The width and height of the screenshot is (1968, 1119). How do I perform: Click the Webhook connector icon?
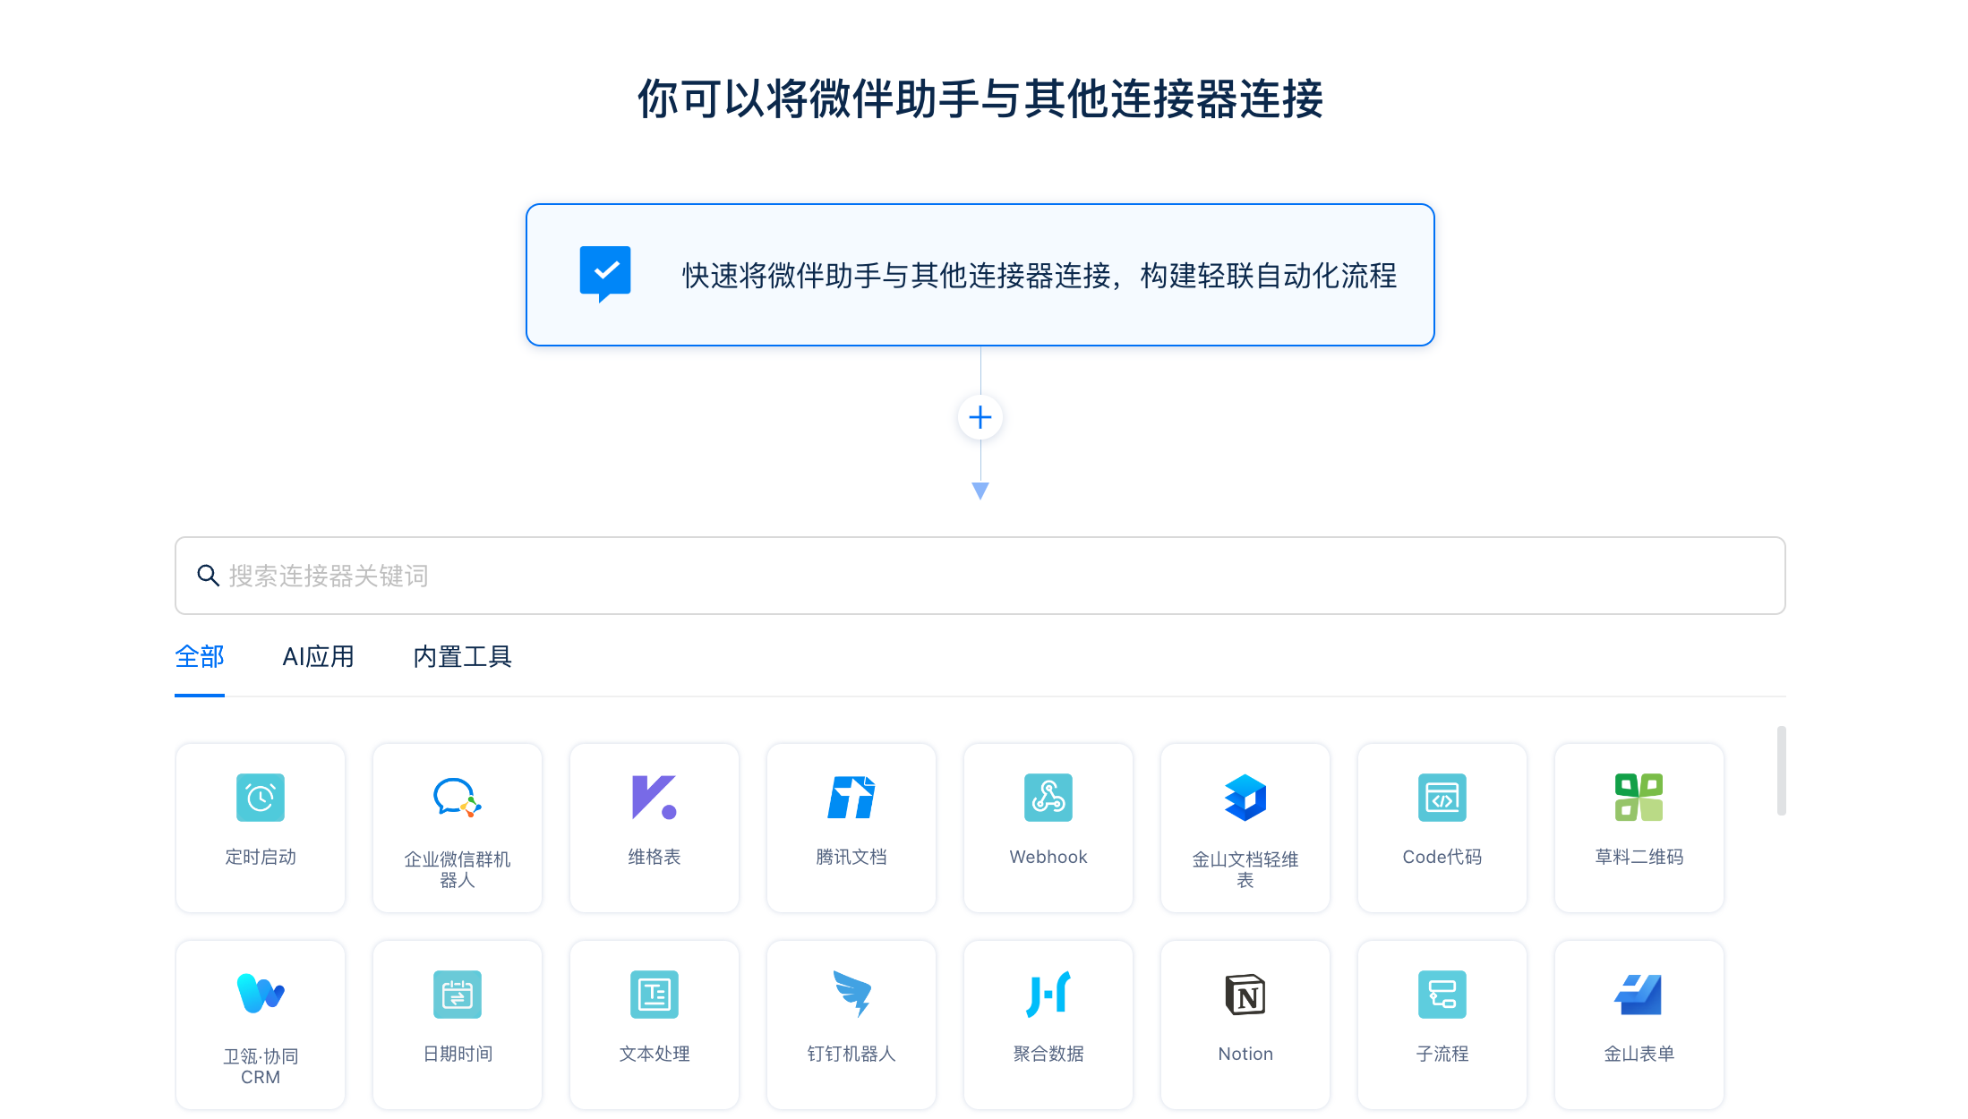coord(1048,798)
